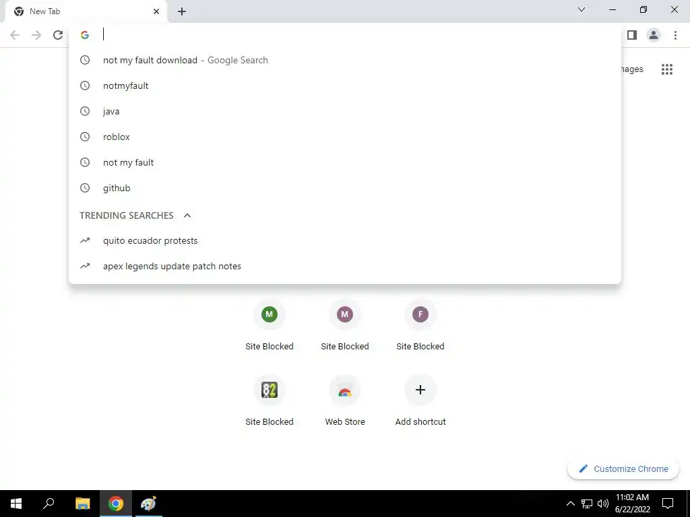
Task: Show hidden system tray icons
Action: click(x=570, y=504)
